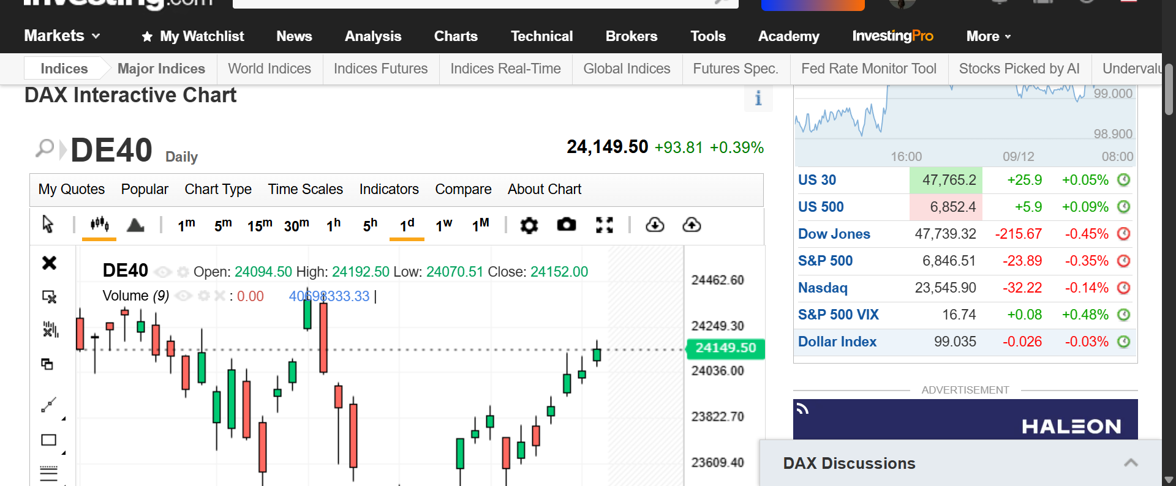Go to the World Indices tab
1176x486 pixels.
(269, 69)
